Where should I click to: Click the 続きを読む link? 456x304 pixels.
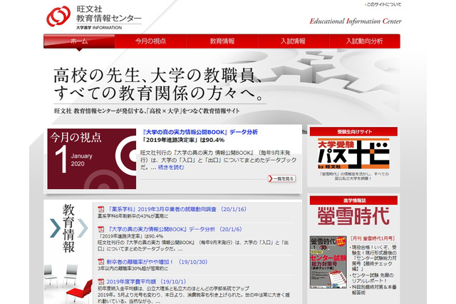point(171,168)
